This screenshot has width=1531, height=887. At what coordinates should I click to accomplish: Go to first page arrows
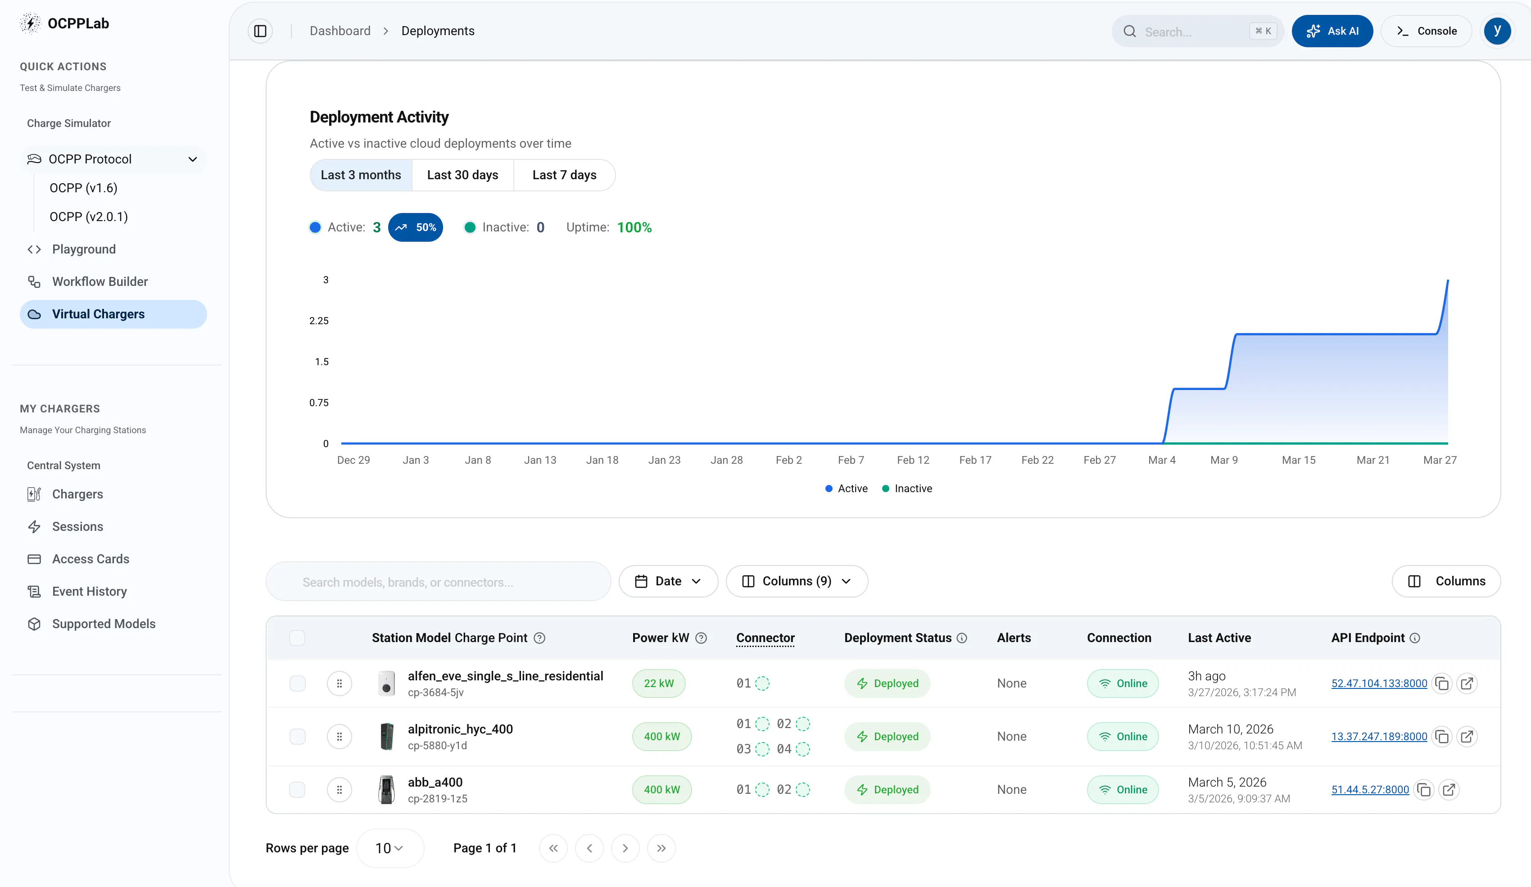point(553,848)
